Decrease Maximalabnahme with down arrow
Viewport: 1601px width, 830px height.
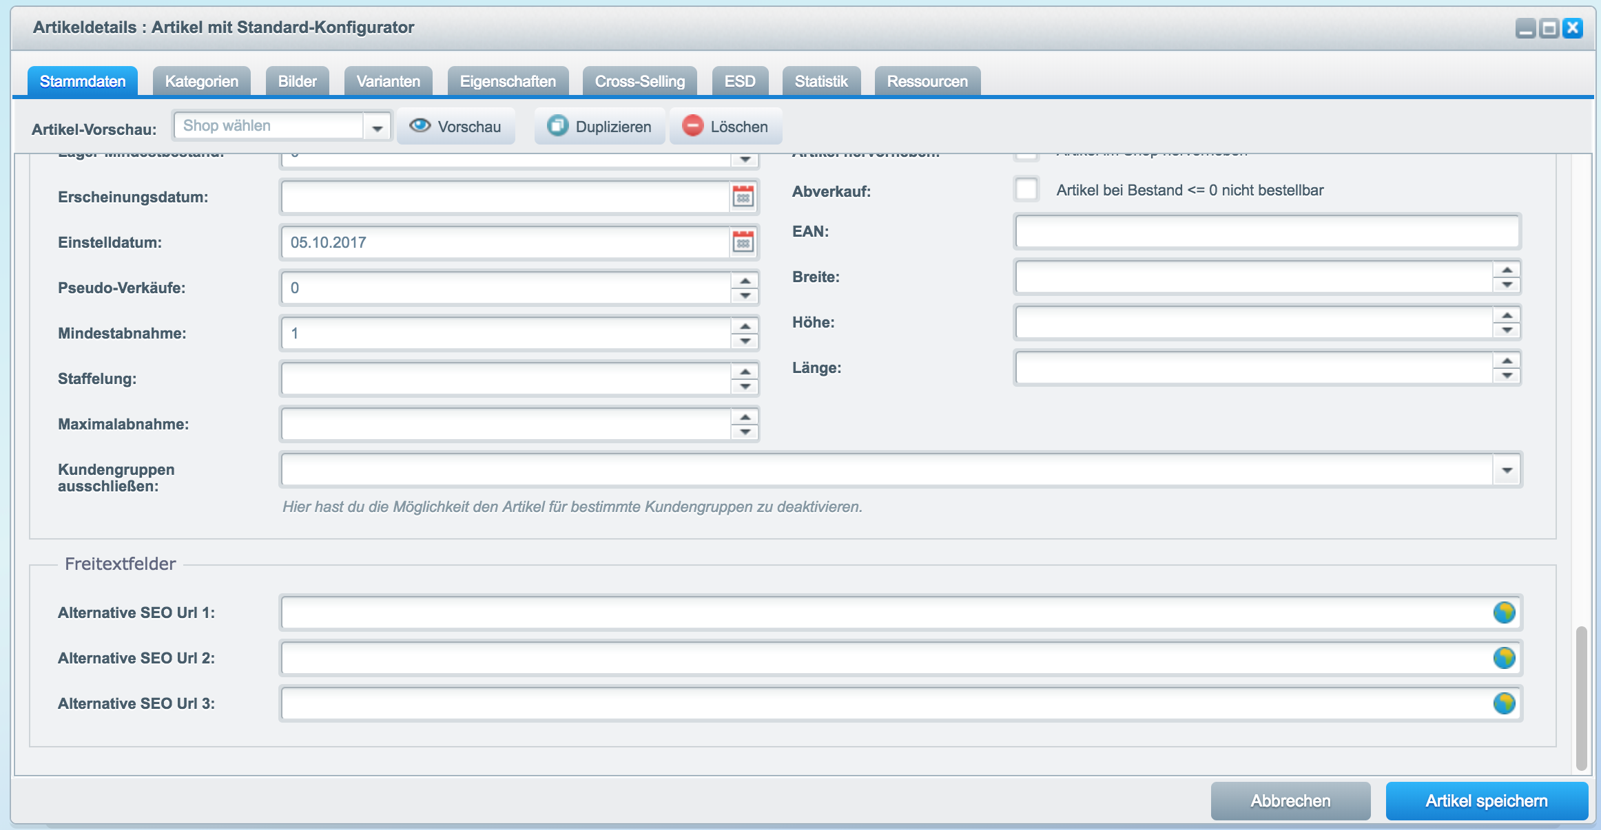coord(745,432)
